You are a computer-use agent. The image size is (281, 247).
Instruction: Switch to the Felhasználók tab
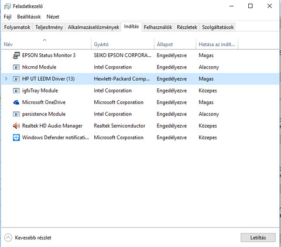tap(158, 27)
